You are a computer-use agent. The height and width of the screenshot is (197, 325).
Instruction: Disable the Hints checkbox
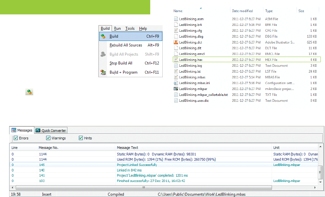[x=81, y=138]
